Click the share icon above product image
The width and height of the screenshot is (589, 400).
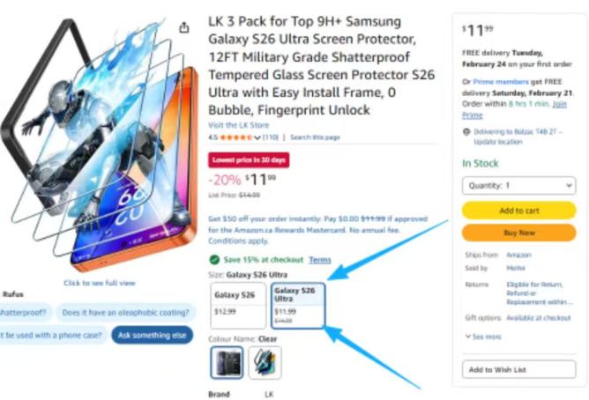point(183,27)
